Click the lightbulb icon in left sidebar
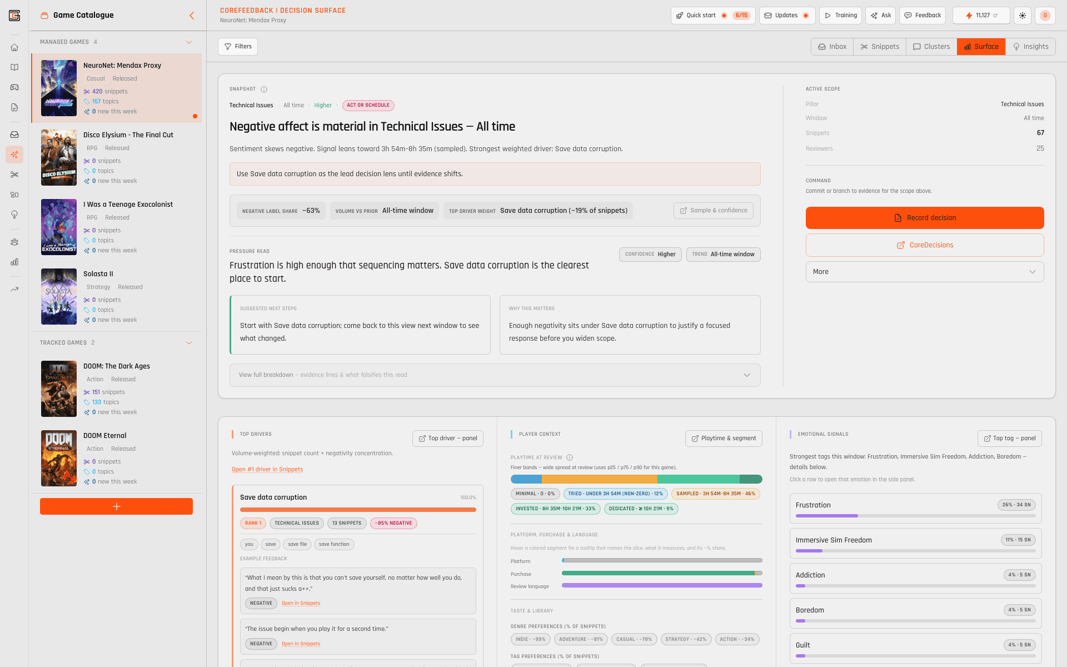This screenshot has height=667, width=1067. pos(14,215)
